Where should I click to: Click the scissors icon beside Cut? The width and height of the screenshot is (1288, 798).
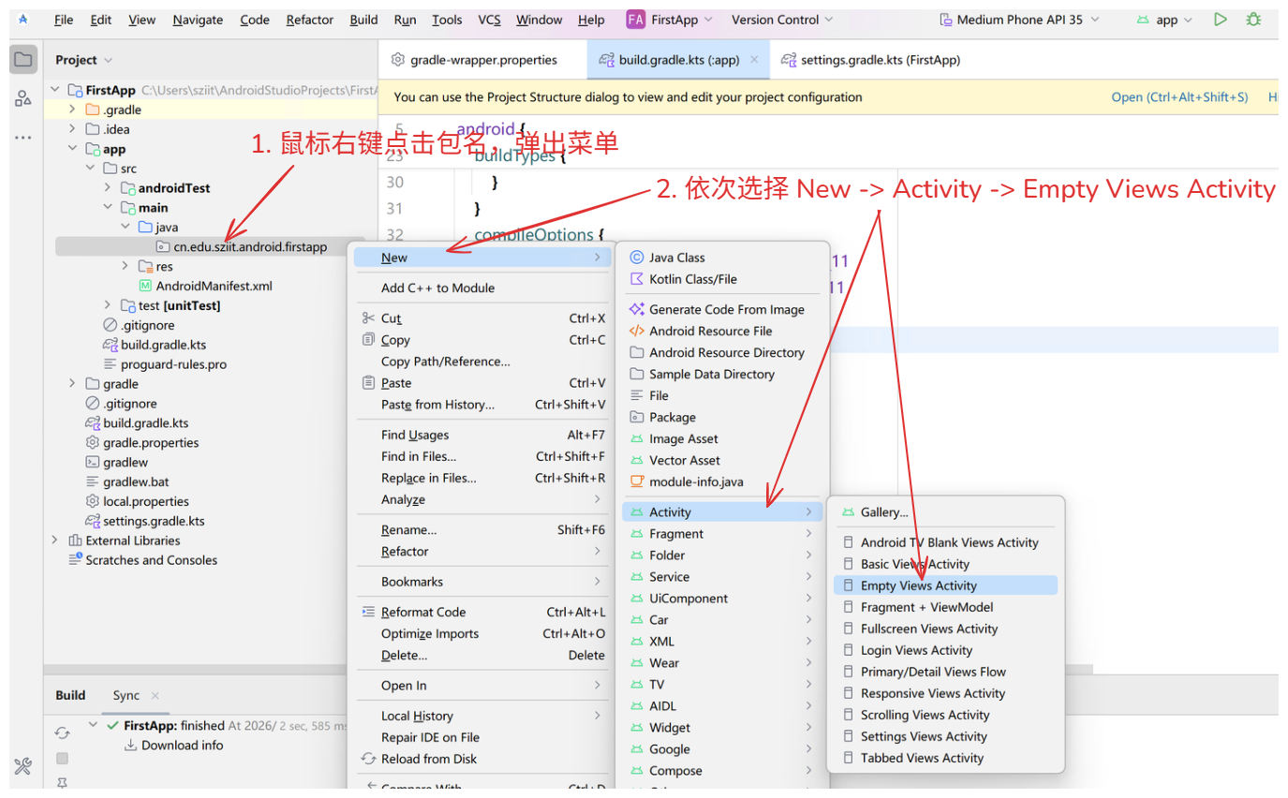(368, 318)
